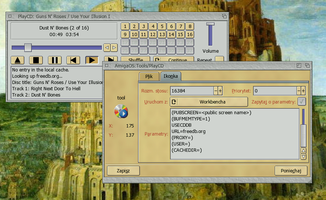Toggle Shuffle mode in PlayCD
This screenshot has width=326, height=200.
tap(135, 59)
